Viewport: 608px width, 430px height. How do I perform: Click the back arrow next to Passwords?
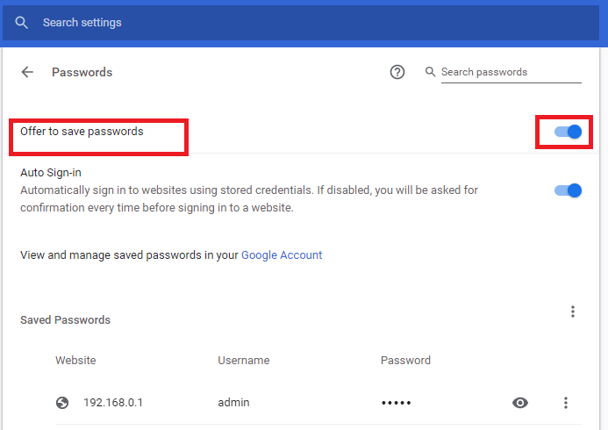pos(28,72)
